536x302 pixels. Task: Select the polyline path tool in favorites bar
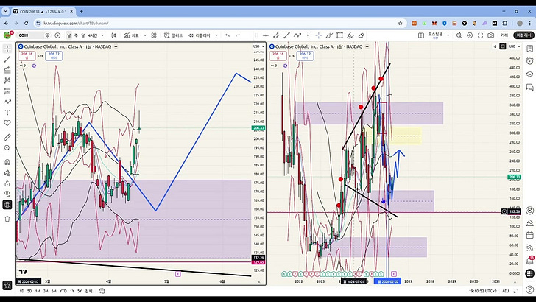click(x=297, y=35)
